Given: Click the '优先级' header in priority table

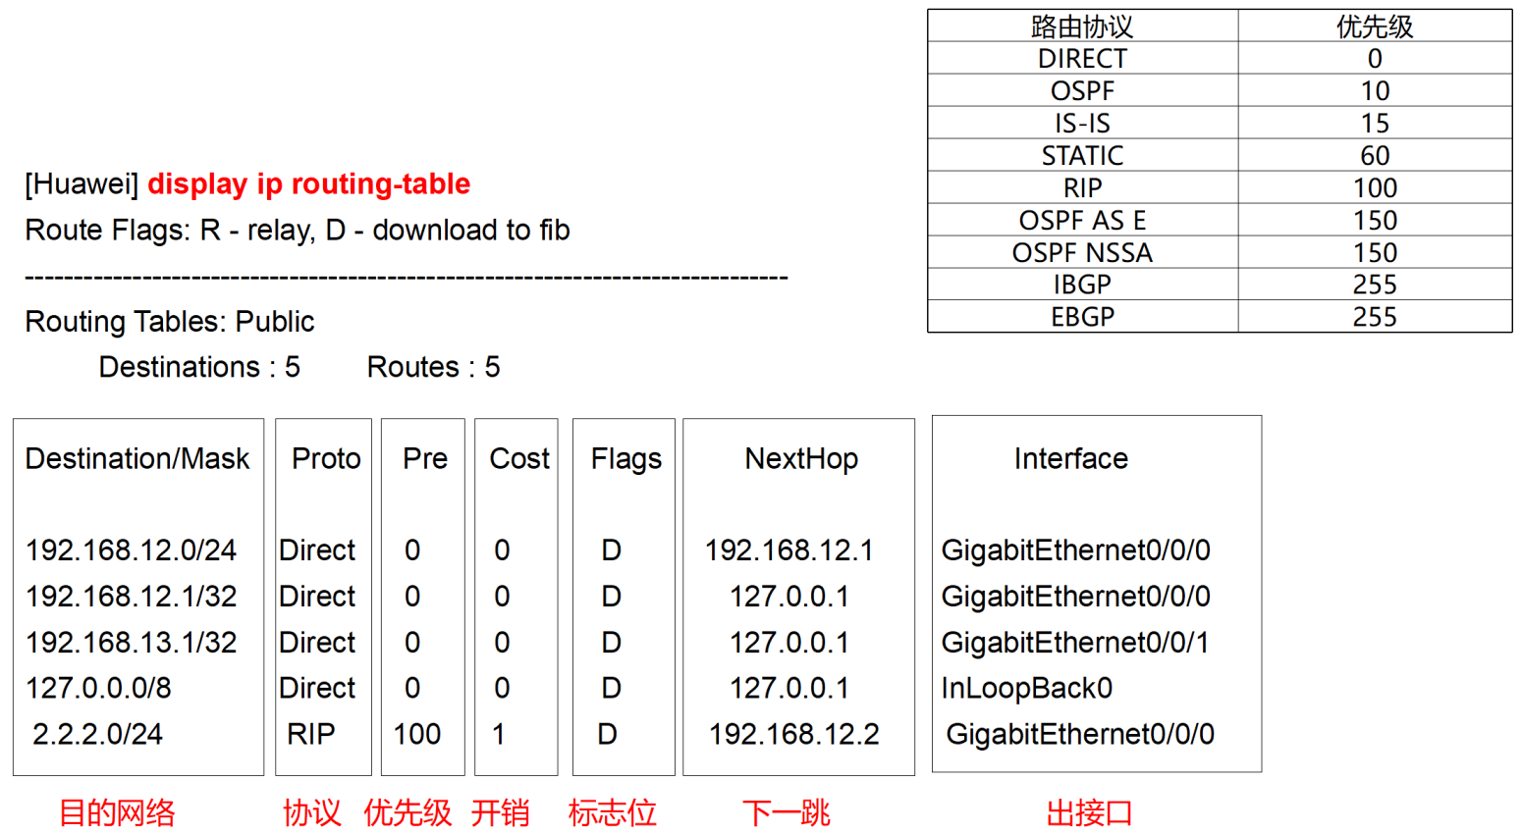Looking at the screenshot, I should pos(1375,26).
